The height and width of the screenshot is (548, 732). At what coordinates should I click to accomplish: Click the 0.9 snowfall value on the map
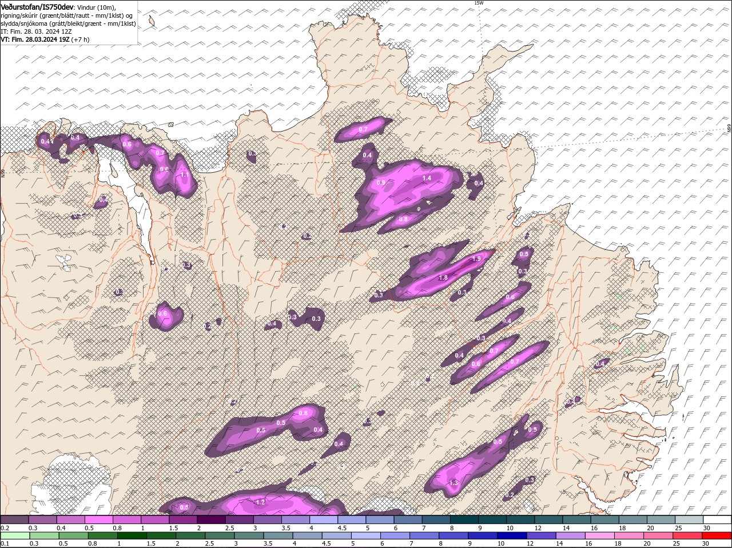pyautogui.click(x=381, y=182)
